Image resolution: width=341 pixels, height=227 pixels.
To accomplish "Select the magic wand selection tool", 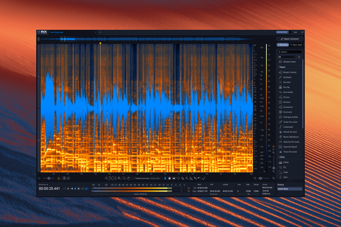I will click(187, 178).
